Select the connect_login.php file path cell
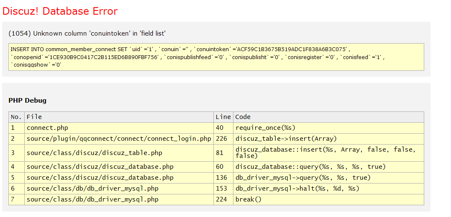Viewport: 451px width, 217px height. [x=119, y=139]
